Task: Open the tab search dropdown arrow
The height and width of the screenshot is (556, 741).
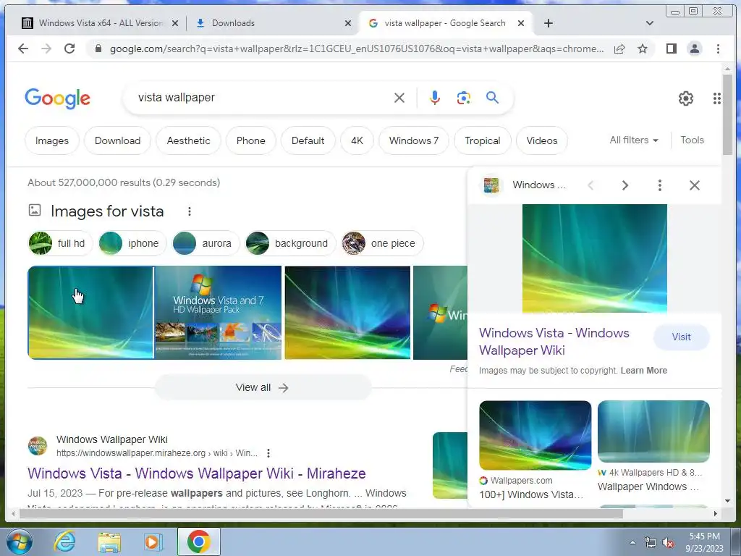Action: [649, 23]
